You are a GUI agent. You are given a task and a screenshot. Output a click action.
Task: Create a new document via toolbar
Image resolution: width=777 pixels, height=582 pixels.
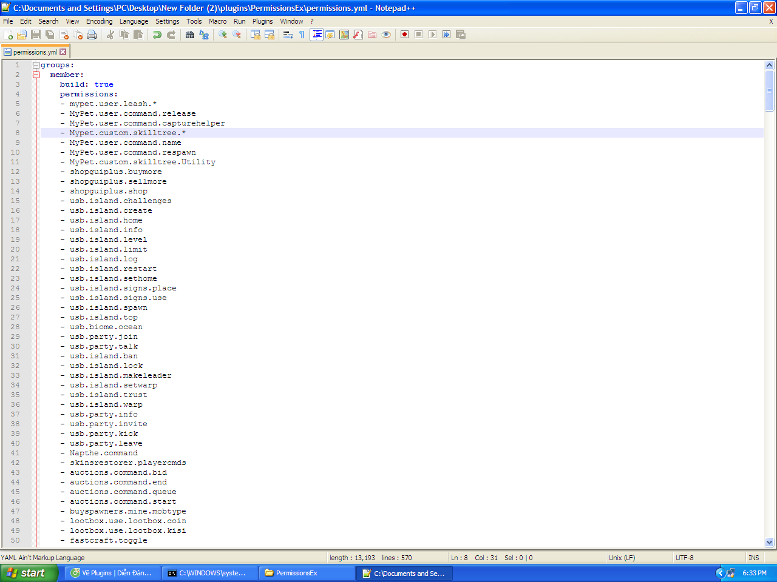click(8, 35)
